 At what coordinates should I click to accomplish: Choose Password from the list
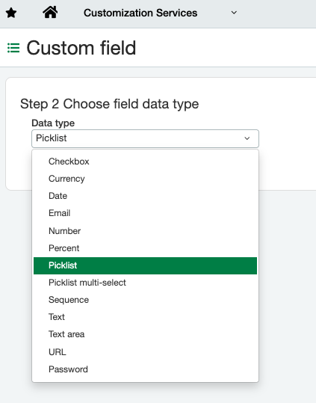point(145,369)
